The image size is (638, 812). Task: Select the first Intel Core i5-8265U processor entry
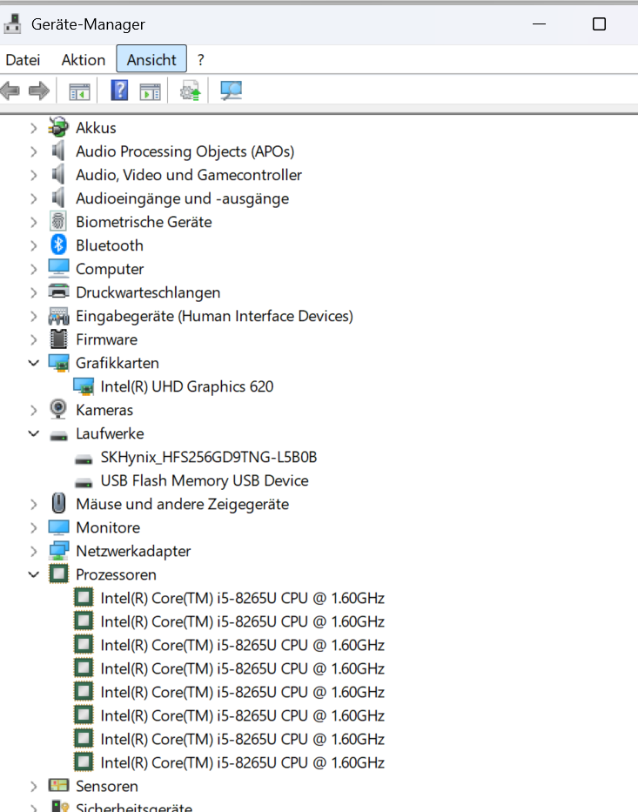[242, 598]
